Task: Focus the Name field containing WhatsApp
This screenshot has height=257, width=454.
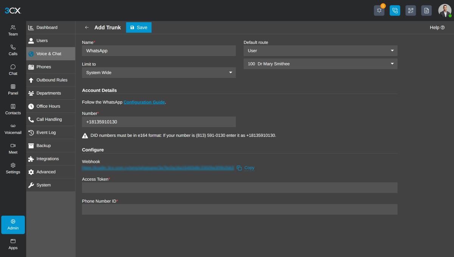Action: [159, 51]
